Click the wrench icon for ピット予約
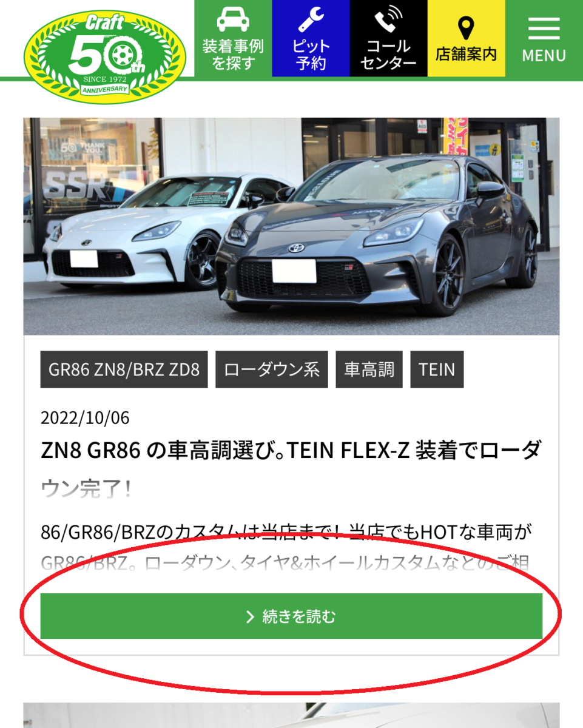This screenshot has width=583, height=728. [x=311, y=19]
